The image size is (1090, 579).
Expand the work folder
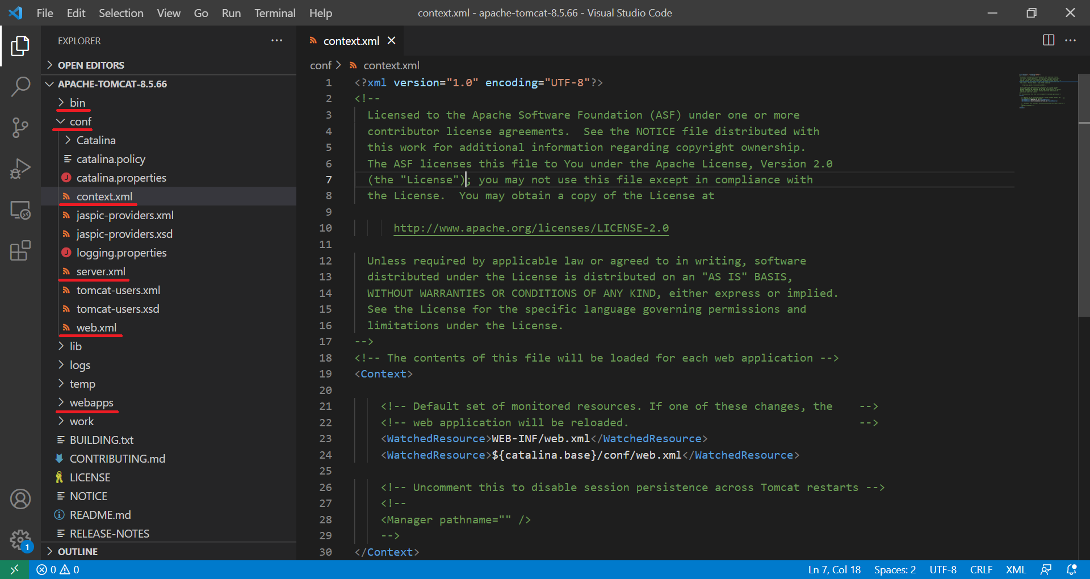point(82,421)
